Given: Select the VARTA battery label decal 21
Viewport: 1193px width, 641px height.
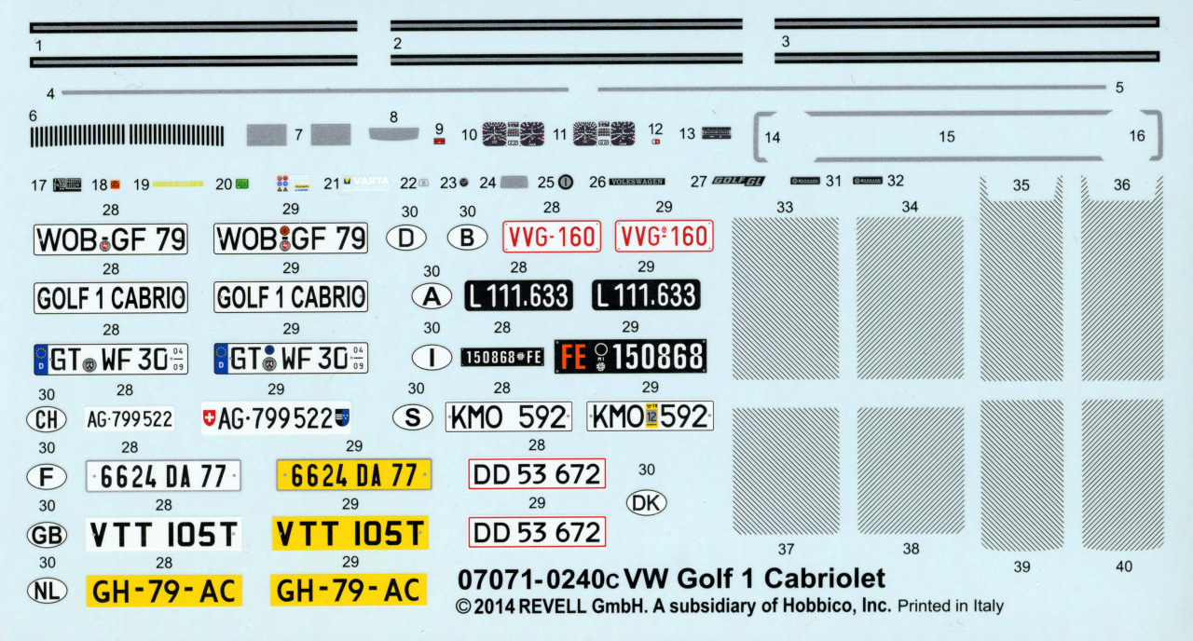Looking at the screenshot, I should tap(366, 183).
